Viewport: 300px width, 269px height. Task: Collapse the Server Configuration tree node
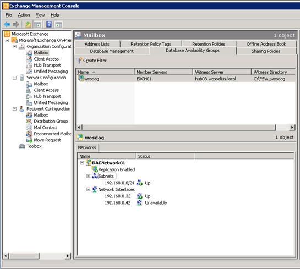pos(14,78)
